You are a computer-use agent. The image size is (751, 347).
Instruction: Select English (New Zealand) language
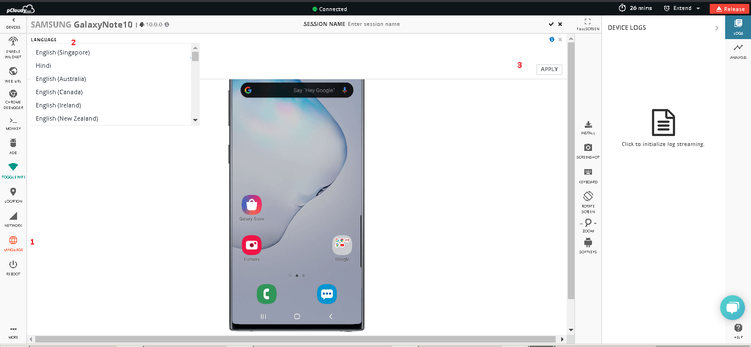[x=111, y=118]
